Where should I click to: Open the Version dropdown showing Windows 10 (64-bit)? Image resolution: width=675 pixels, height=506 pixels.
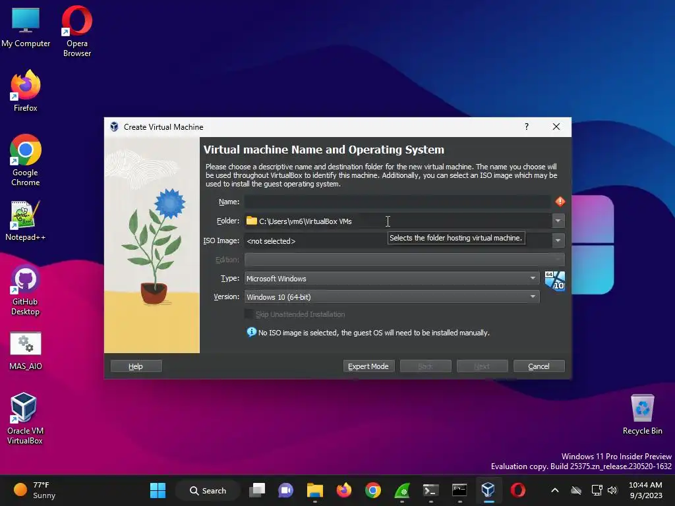(392, 297)
